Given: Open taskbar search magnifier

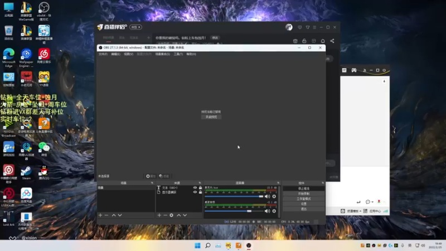Looking at the screenshot, I should pyautogui.click(x=208, y=245).
